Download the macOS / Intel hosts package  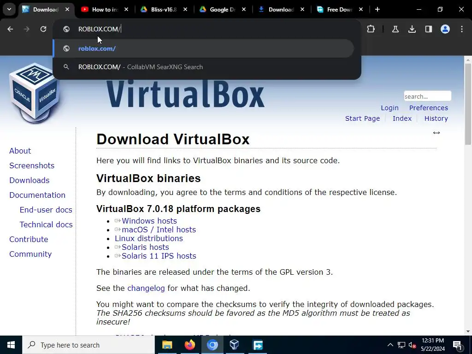pos(159,230)
